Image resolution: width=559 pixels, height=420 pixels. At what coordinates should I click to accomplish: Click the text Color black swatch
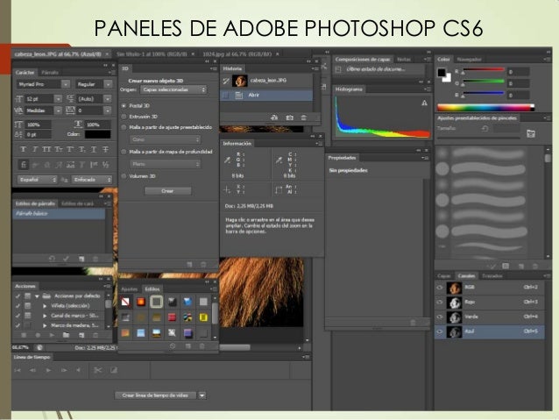97,134
